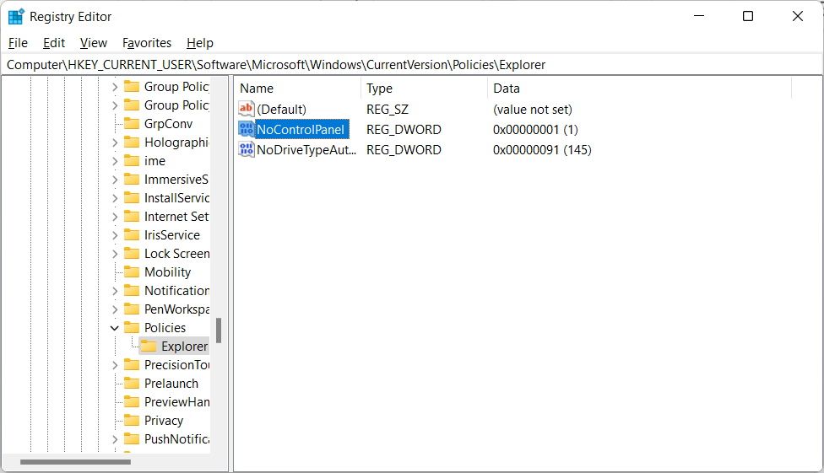The height and width of the screenshot is (473, 824).
Task: Sort values by Name column header
Action: 297,89
